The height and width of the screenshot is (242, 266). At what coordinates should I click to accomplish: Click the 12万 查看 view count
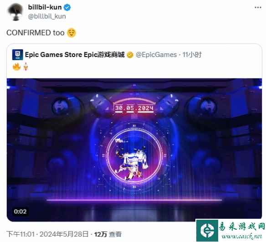108,234
